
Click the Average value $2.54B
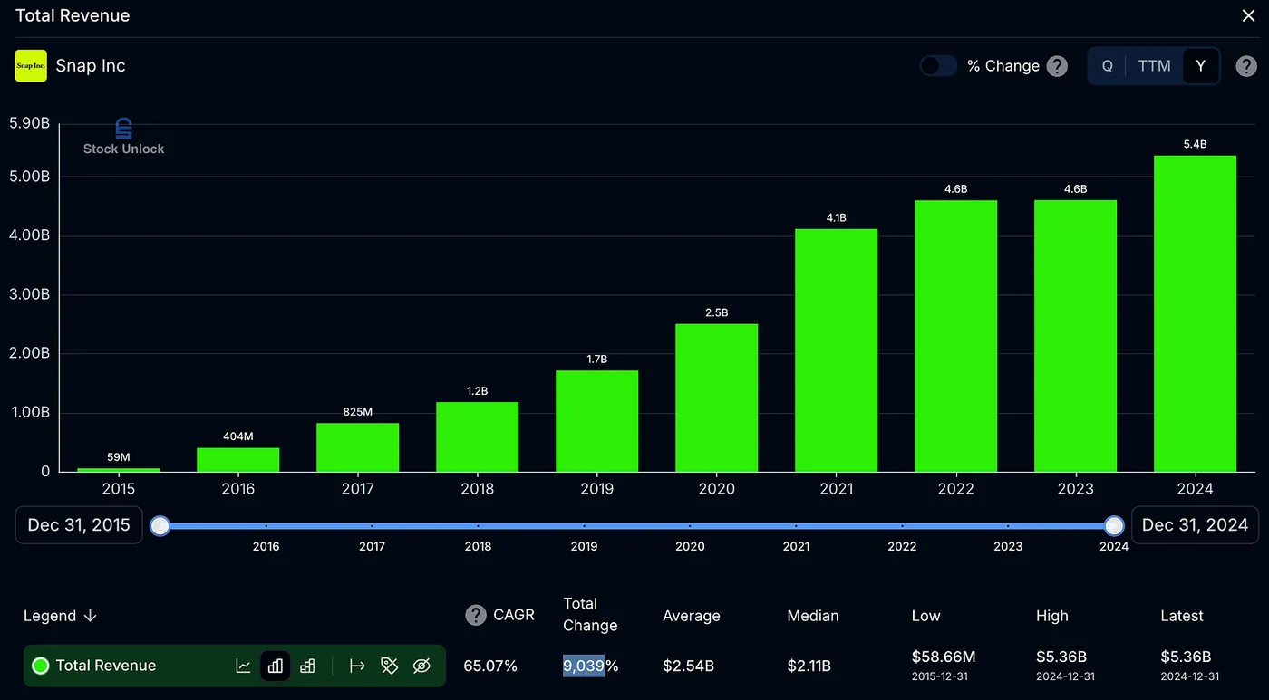pyautogui.click(x=688, y=666)
